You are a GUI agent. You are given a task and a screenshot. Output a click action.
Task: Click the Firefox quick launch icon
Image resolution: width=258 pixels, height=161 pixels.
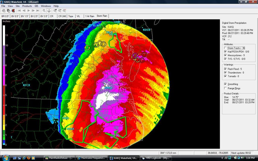click(28, 158)
